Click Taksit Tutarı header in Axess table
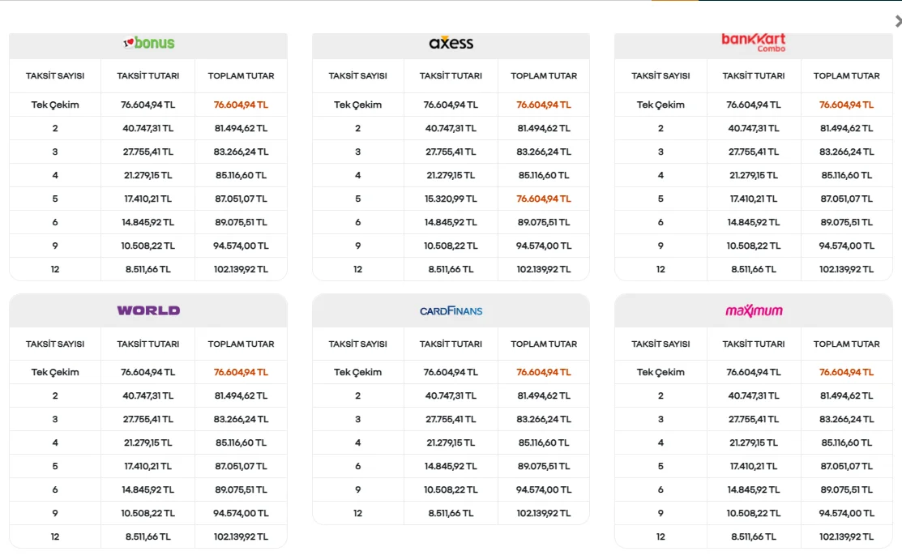The height and width of the screenshot is (560, 902). click(451, 75)
